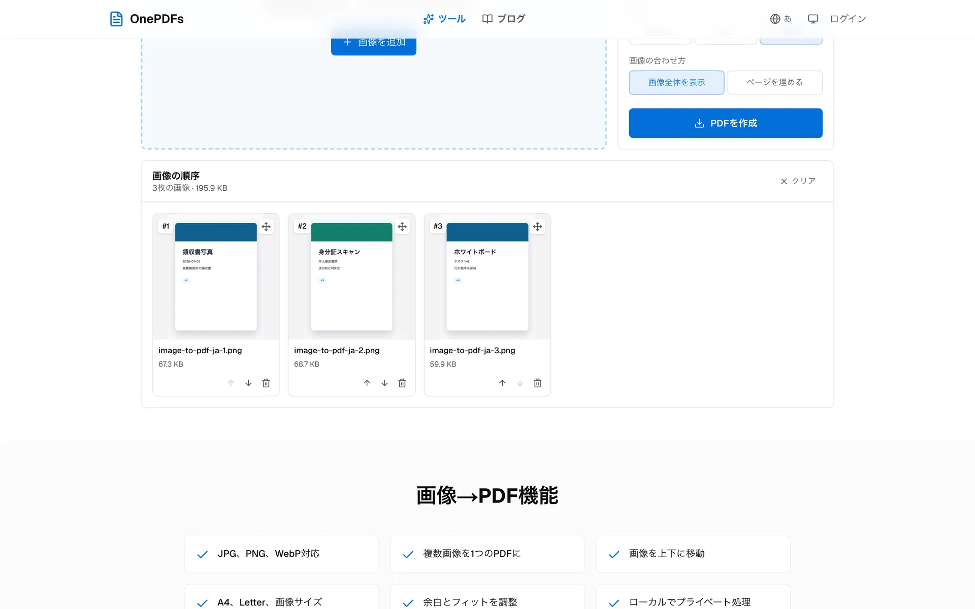The image size is (975, 609).
Task: Move image-to-pdf-ja-2.png down
Action: (x=384, y=383)
